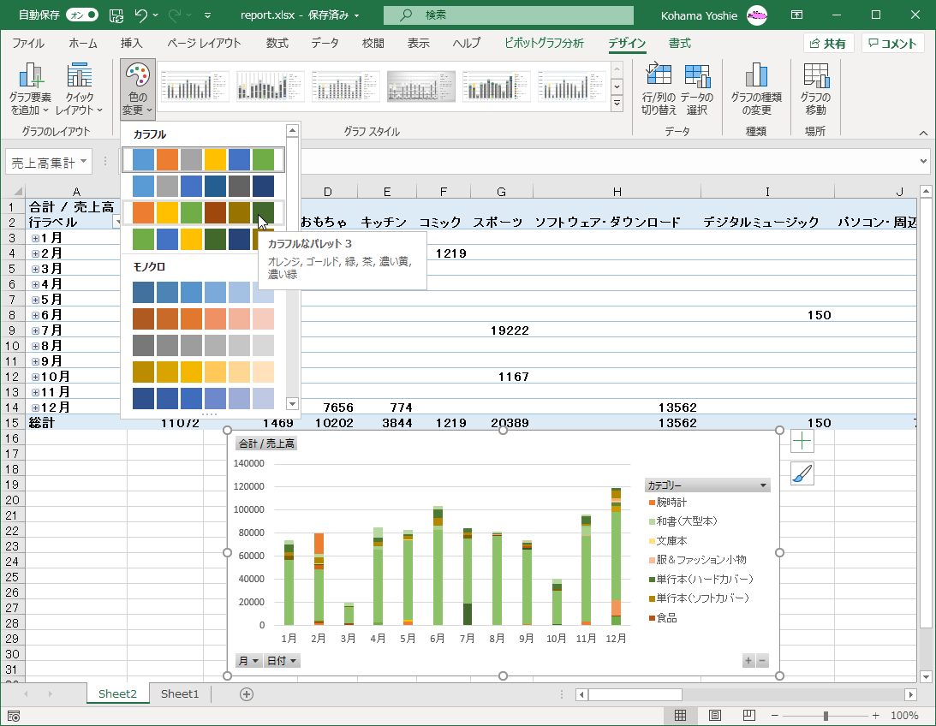Click the green plus chart elements button
This screenshot has width=936, height=726.
[x=802, y=442]
